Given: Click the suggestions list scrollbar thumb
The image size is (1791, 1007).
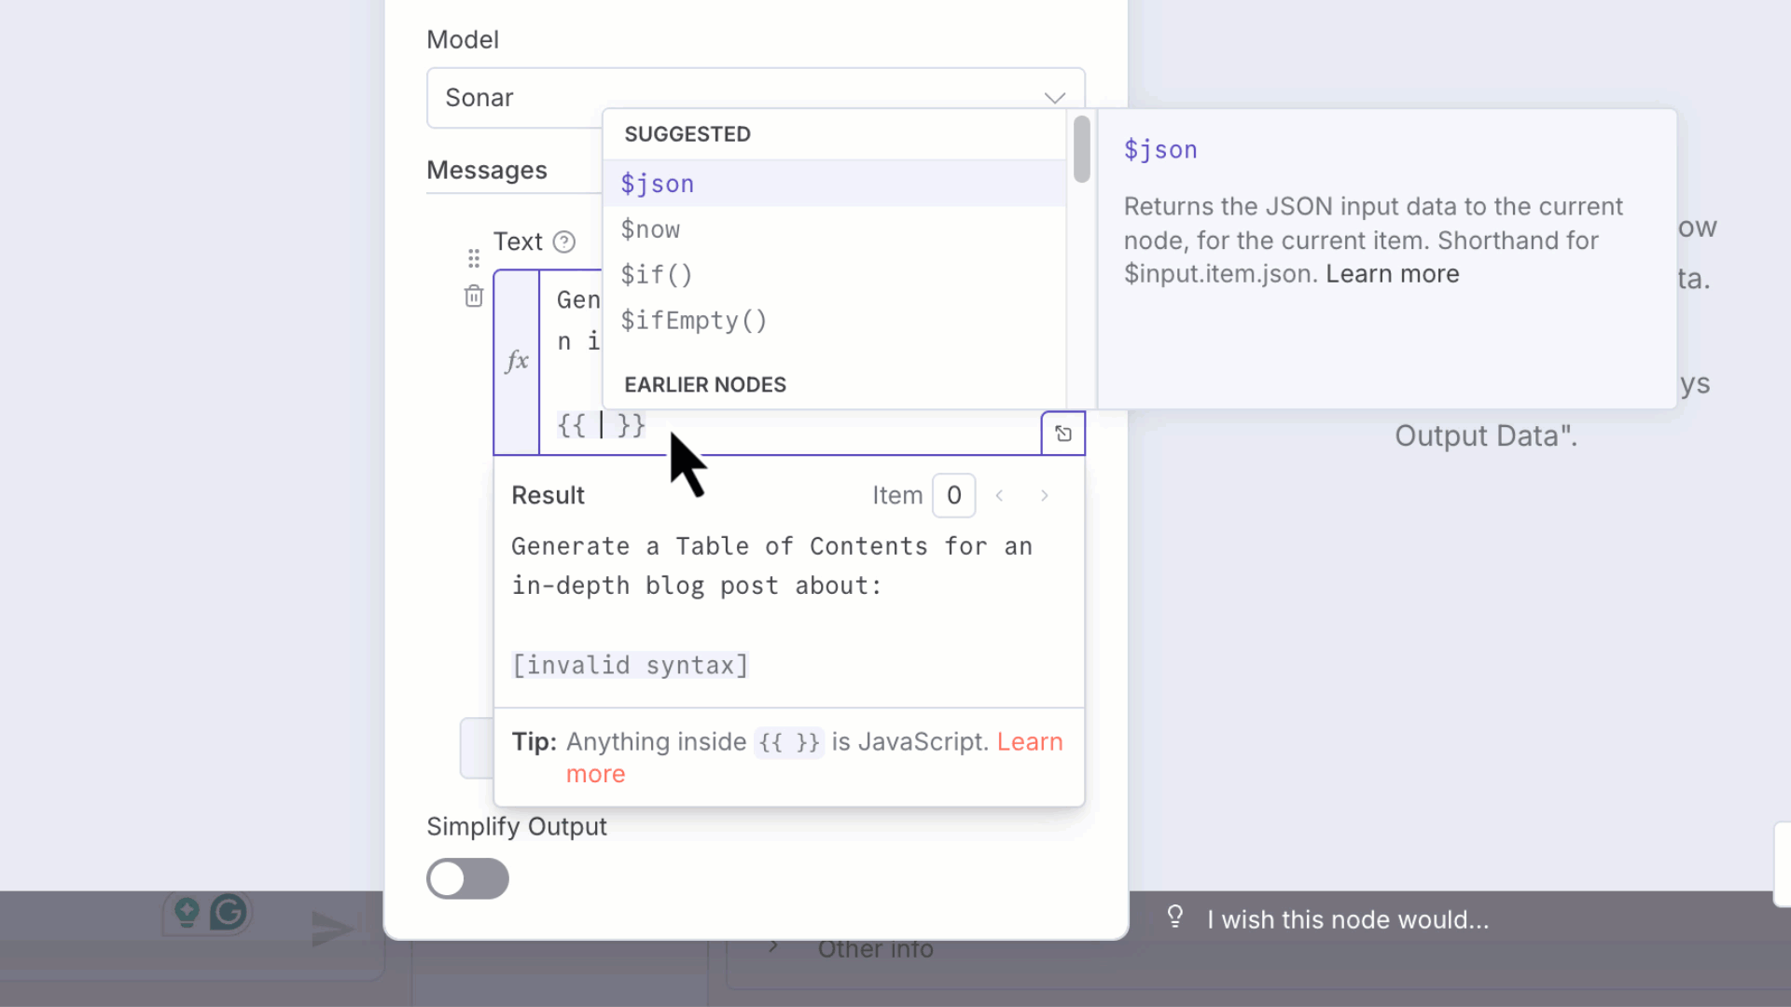Looking at the screenshot, I should click(x=1081, y=149).
